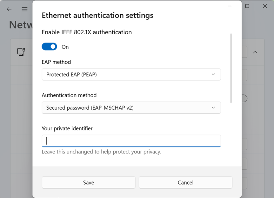Click the Ethernet adapter monitor icon
Screen dimensions: 274x198
tap(21, 52)
